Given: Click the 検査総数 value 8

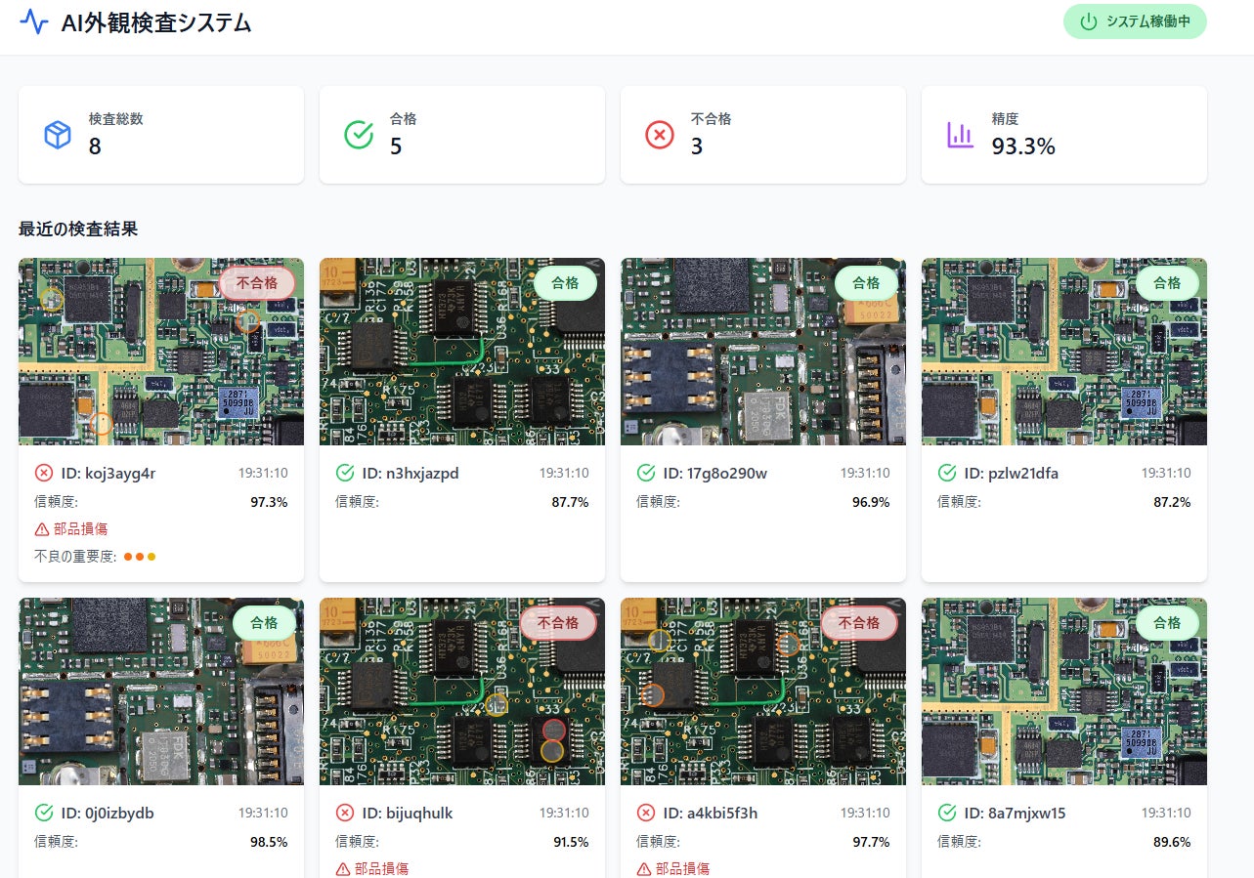Looking at the screenshot, I should click(95, 146).
